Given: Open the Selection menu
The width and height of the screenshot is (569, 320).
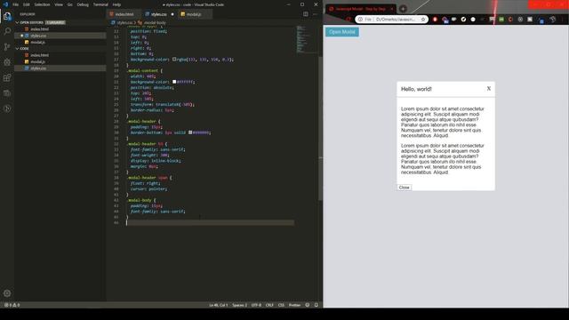Looking at the screenshot, I should coord(42,4).
